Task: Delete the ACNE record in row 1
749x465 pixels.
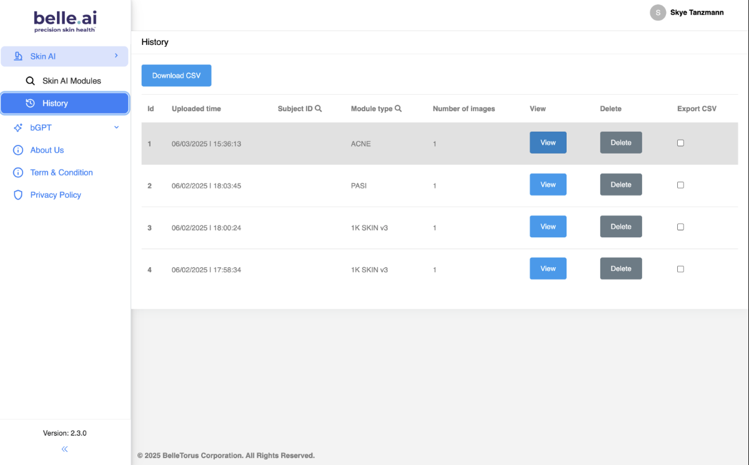Action: (x=620, y=143)
